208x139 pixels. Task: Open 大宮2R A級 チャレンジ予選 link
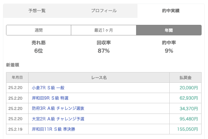tap(58, 119)
